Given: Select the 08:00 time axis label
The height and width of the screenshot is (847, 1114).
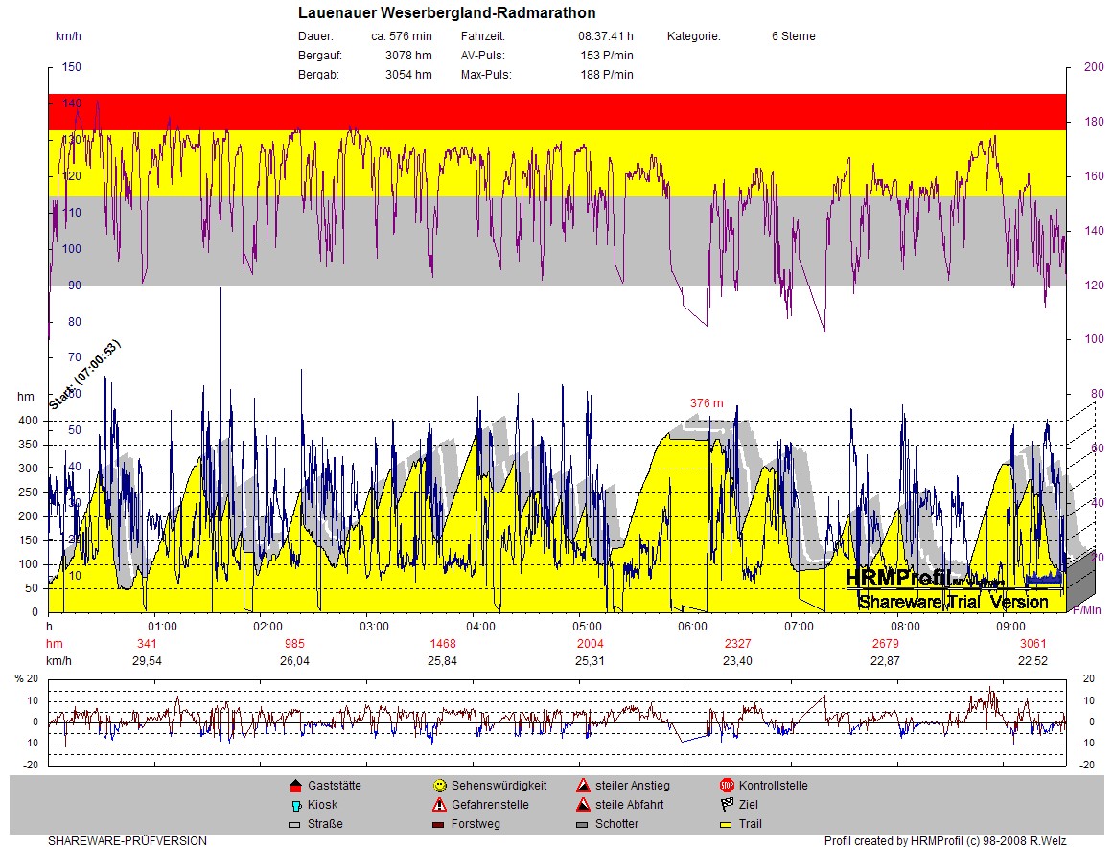Looking at the screenshot, I should (x=905, y=627).
